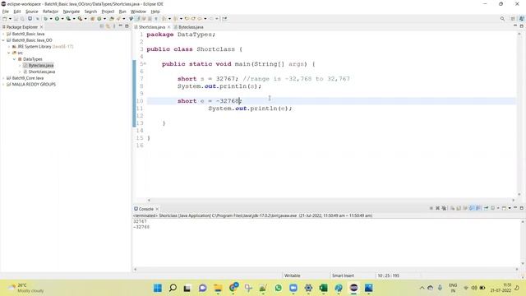Click Remove All Terminated Launches icon
Screen dimensions: 526x296
pos(444,208)
